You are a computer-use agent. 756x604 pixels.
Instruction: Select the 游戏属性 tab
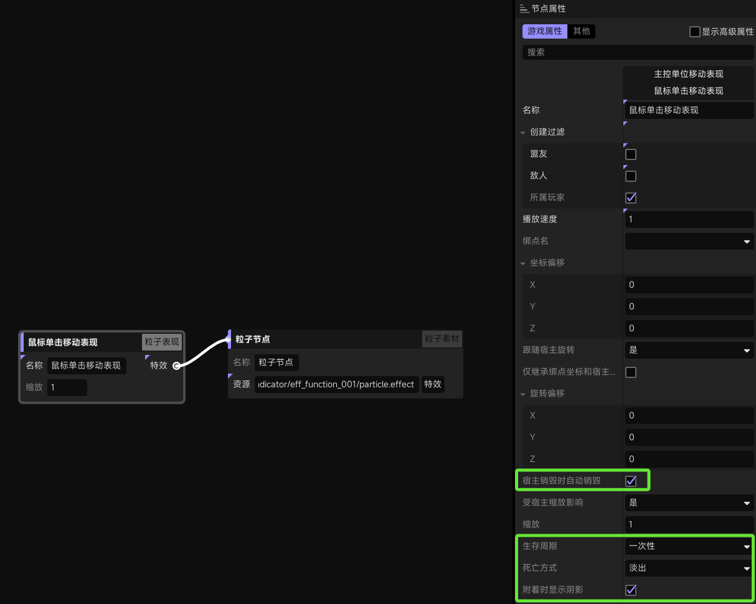click(x=545, y=31)
